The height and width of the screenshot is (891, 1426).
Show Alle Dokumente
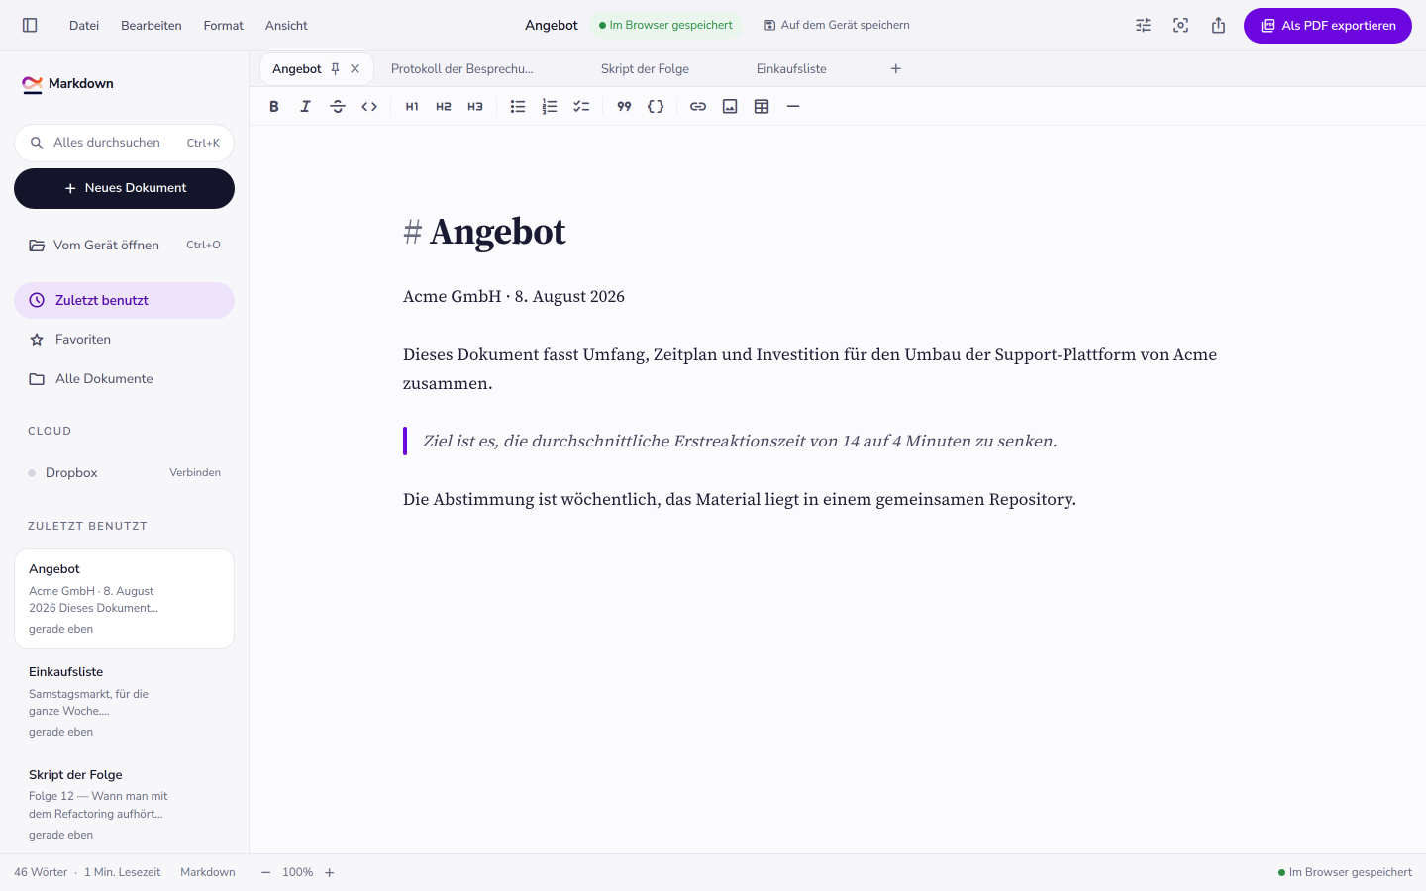(x=124, y=379)
